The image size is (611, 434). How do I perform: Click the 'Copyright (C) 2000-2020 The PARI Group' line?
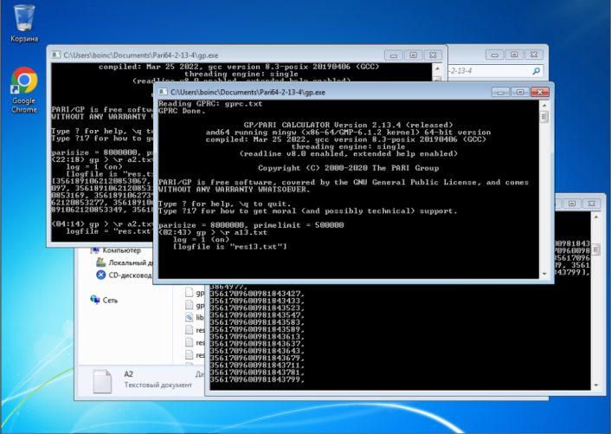click(x=349, y=168)
